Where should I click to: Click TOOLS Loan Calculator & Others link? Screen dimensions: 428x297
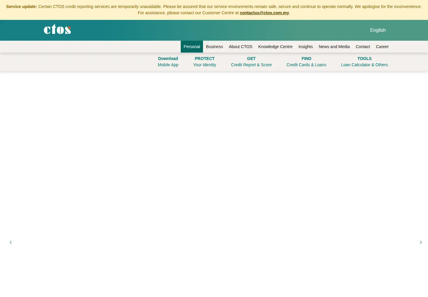364,61
